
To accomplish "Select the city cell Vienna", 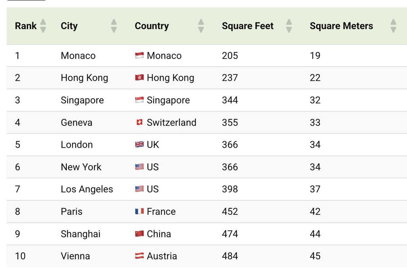I will [75, 256].
